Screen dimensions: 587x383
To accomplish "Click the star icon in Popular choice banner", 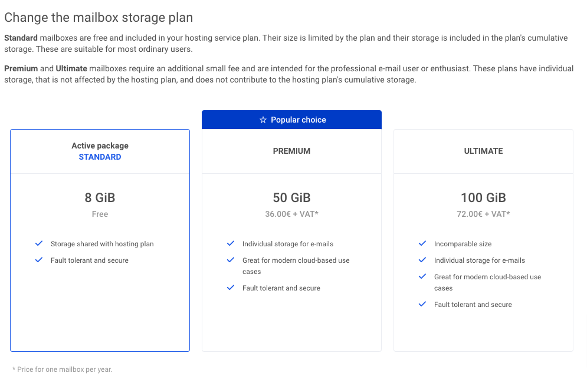I will pos(263,120).
